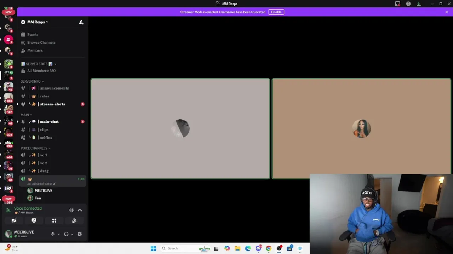The image size is (453, 254).
Task: Open the Discord inbox icon in title bar
Action: [x=397, y=4]
